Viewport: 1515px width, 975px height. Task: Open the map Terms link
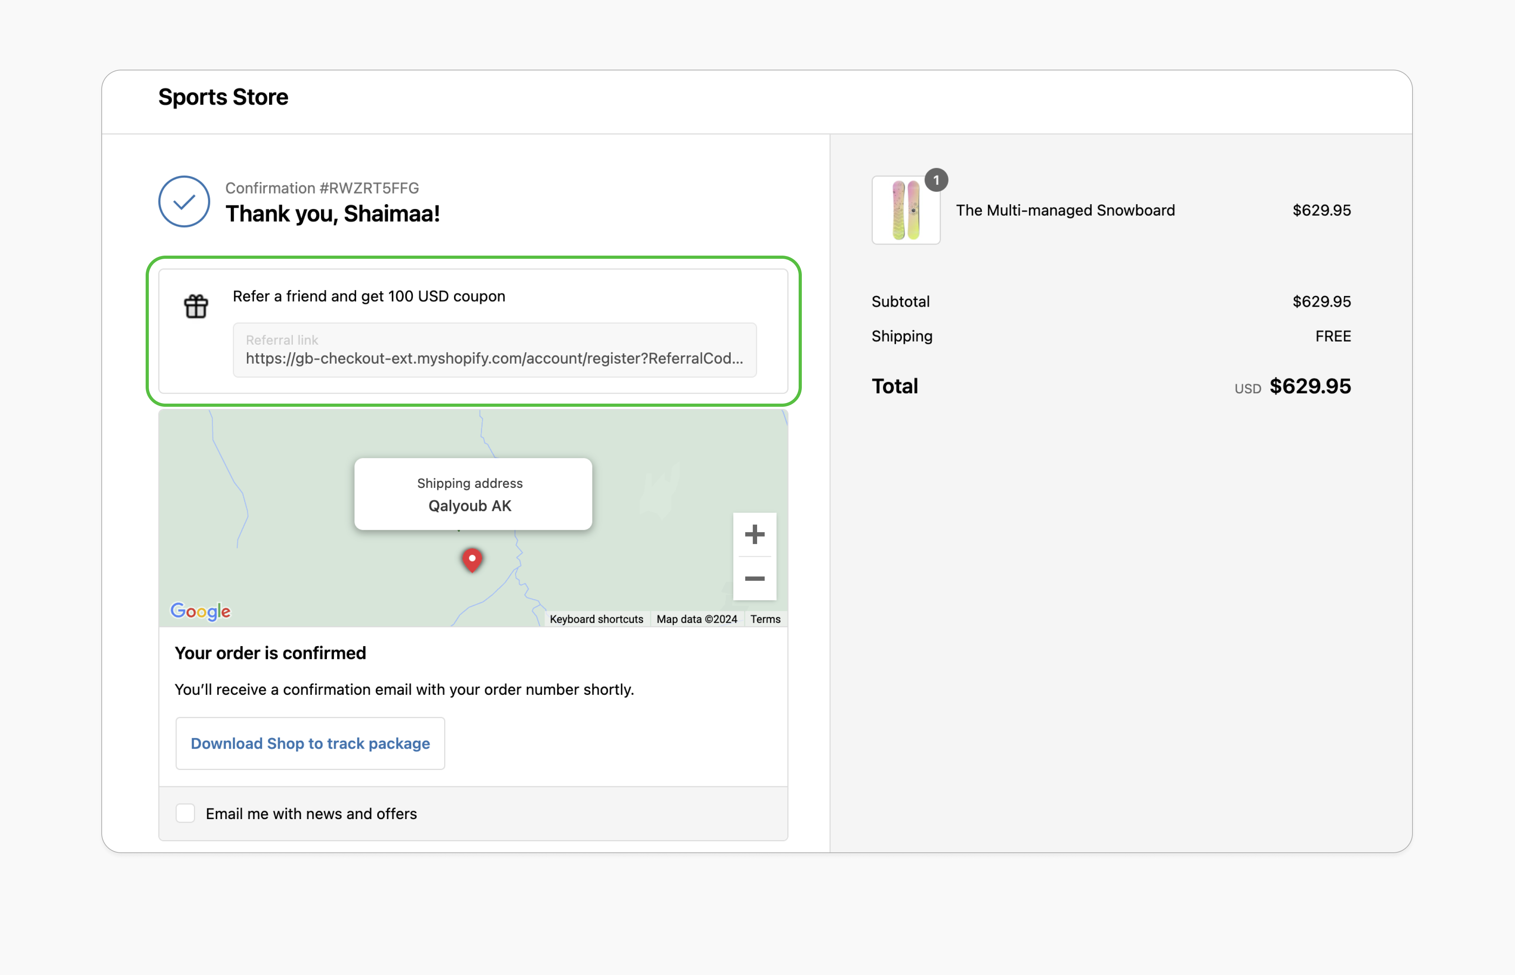point(765,618)
